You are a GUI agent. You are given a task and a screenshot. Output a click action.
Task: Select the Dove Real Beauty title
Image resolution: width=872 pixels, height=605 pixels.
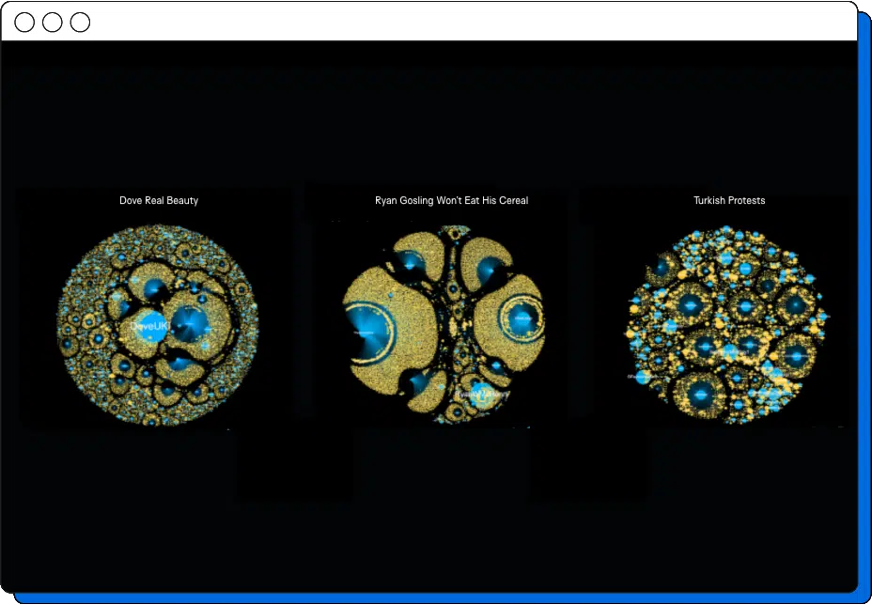(x=159, y=200)
